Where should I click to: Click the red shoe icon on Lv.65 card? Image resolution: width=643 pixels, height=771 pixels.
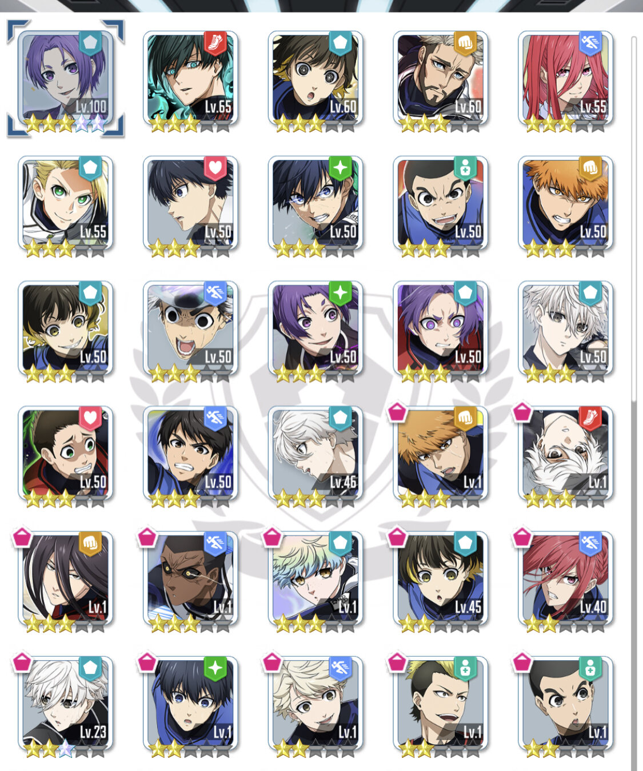pyautogui.click(x=215, y=43)
